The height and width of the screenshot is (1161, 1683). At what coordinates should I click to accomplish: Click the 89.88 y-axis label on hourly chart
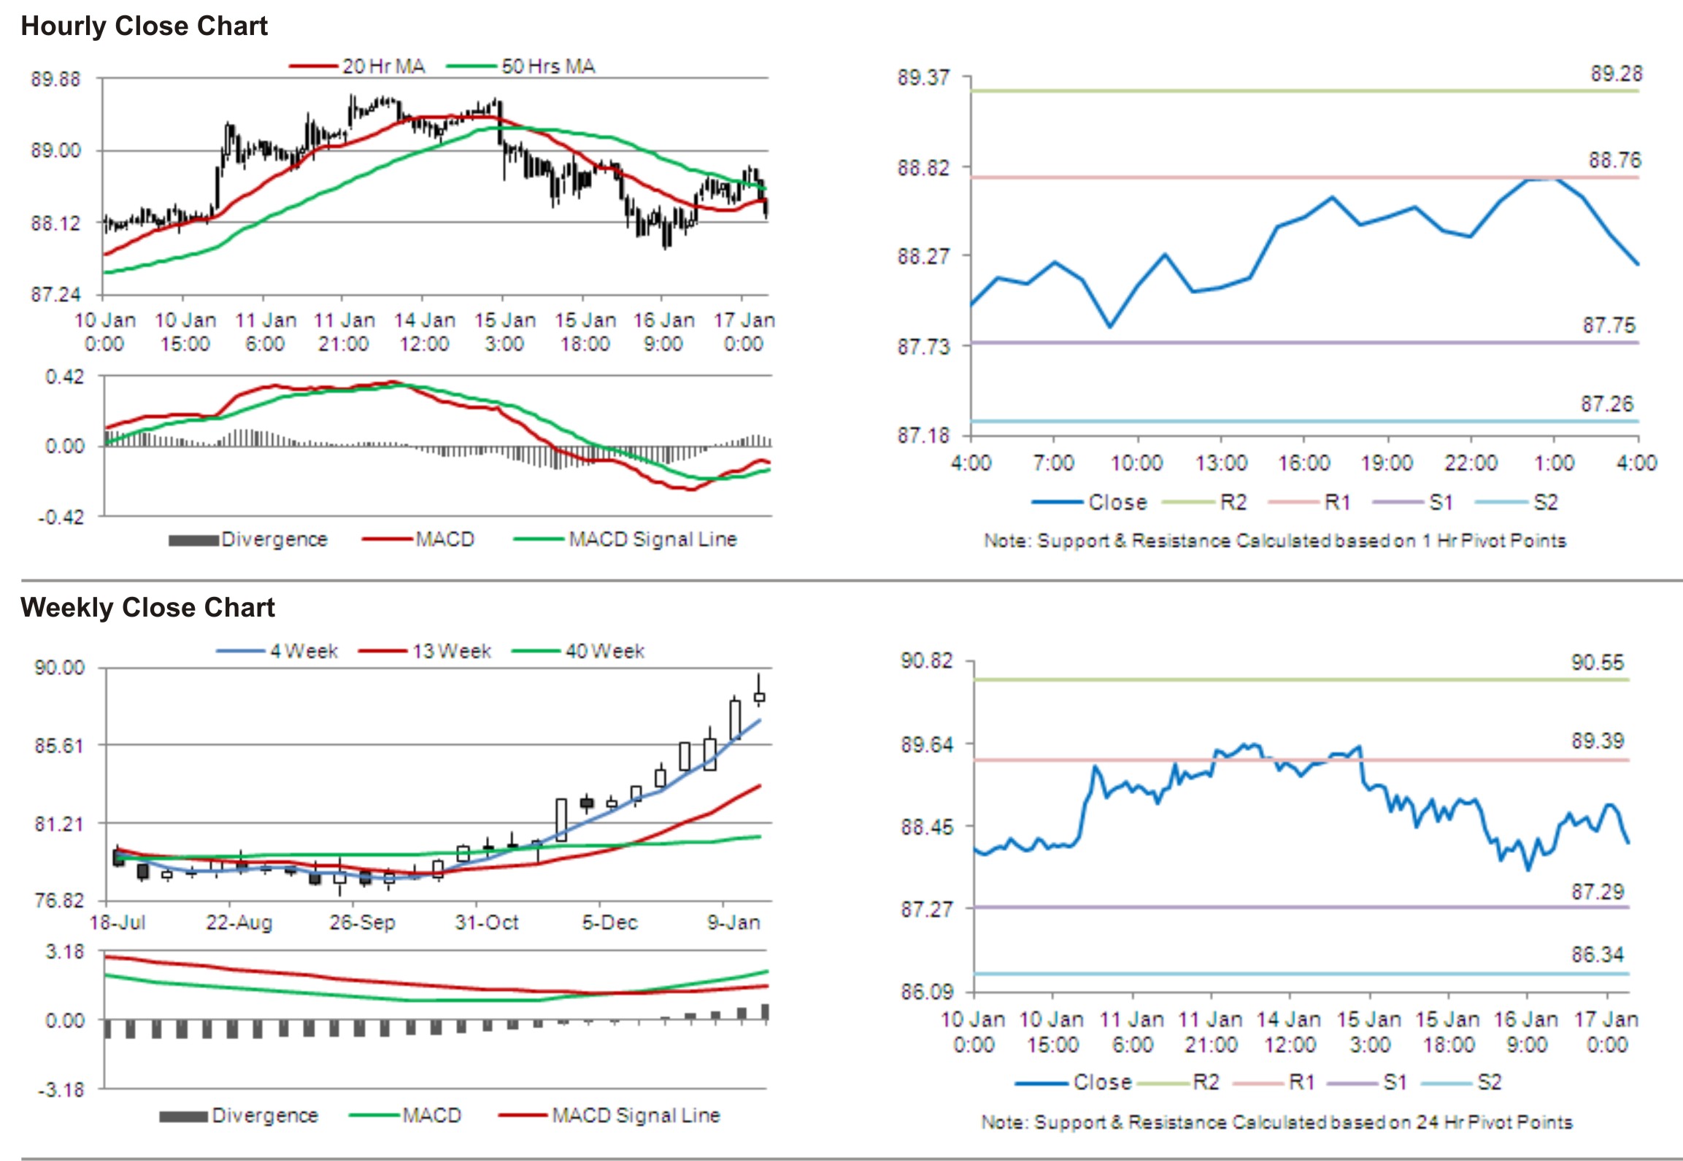pyautogui.click(x=55, y=79)
